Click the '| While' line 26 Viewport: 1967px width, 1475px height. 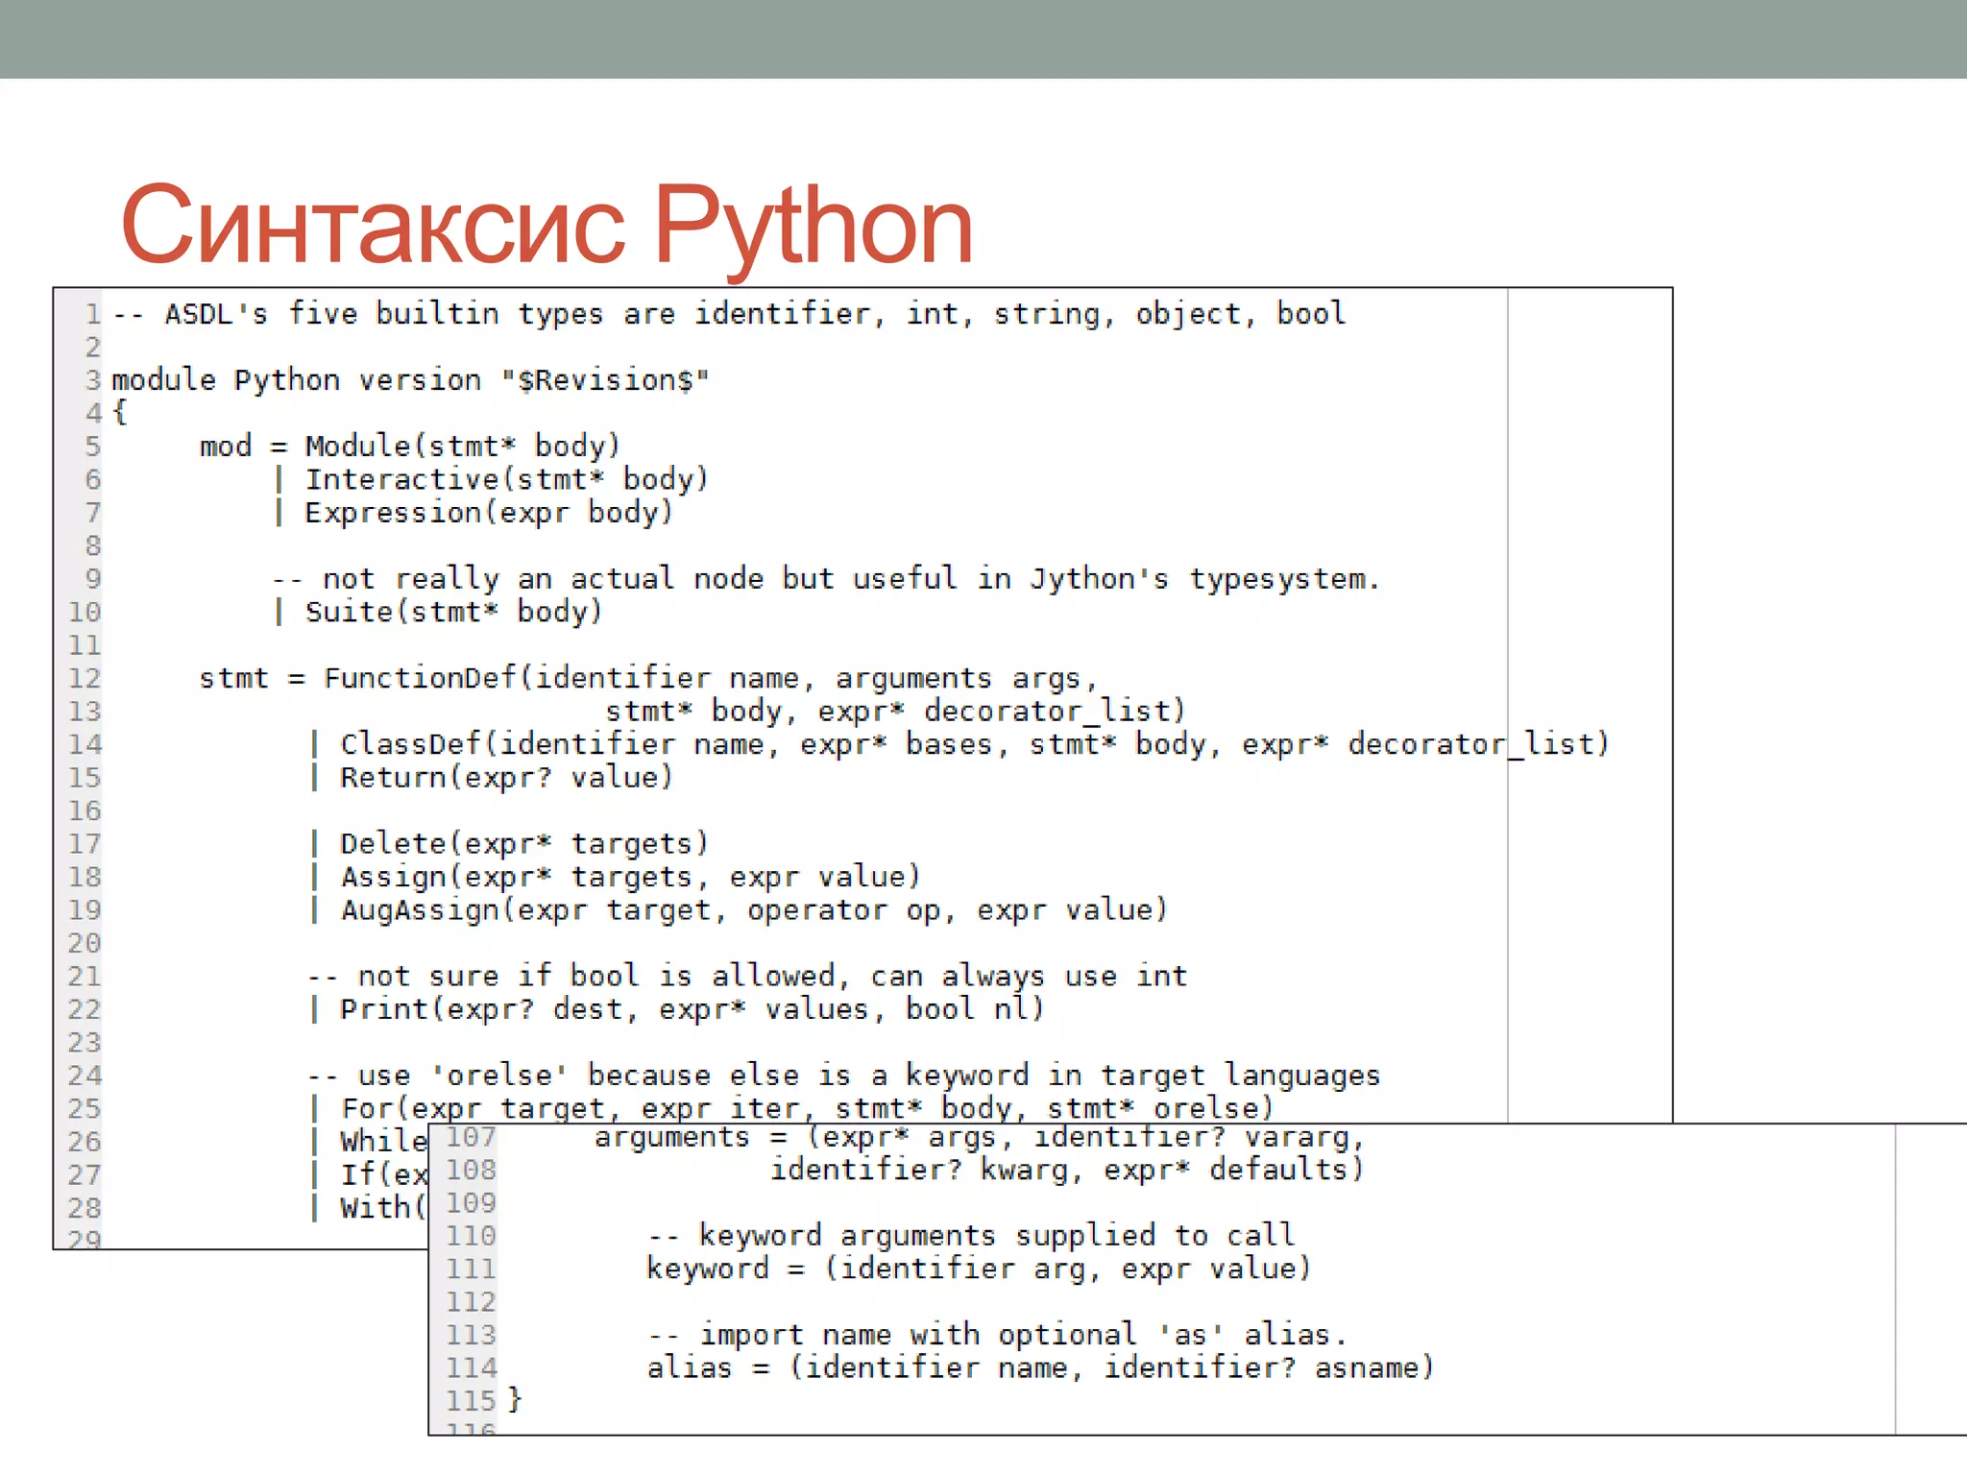tap(369, 1142)
